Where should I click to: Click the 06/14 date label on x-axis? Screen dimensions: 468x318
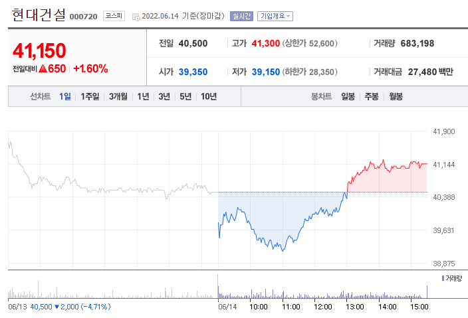[227, 307]
